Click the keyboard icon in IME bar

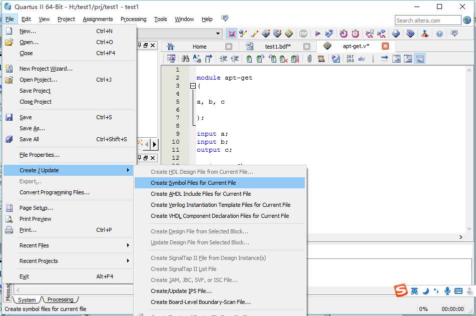pyautogui.click(x=458, y=291)
